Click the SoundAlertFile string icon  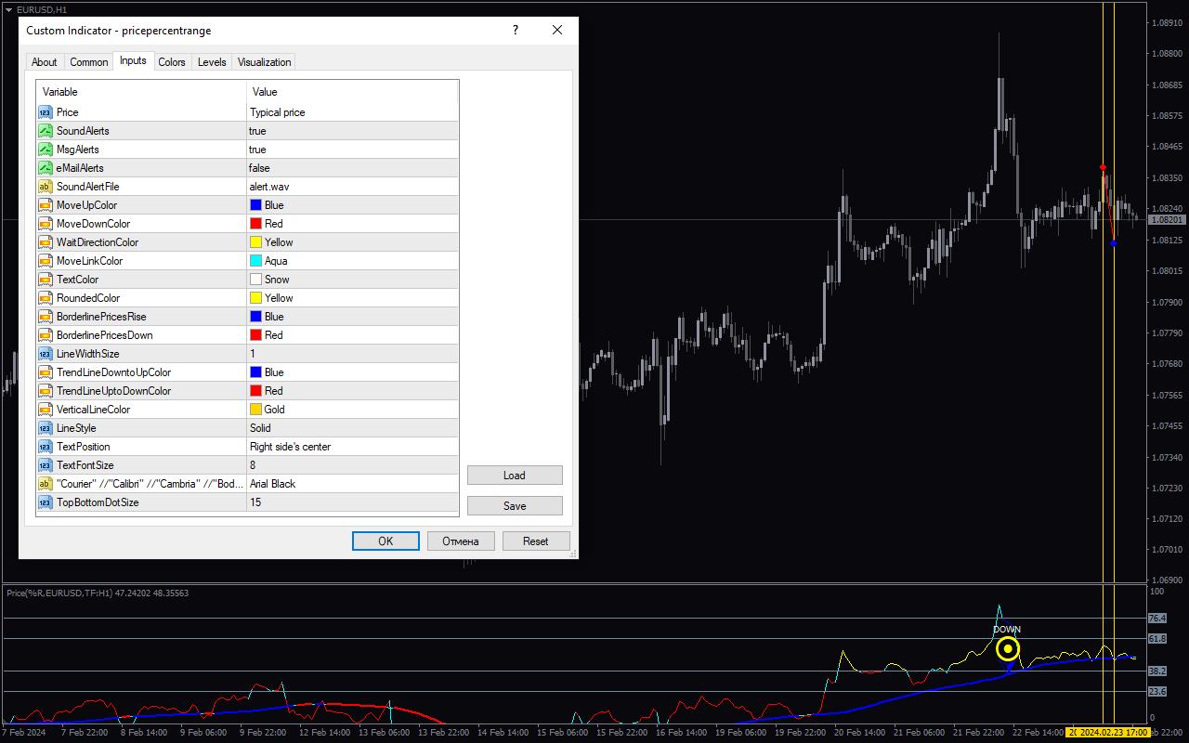[46, 187]
